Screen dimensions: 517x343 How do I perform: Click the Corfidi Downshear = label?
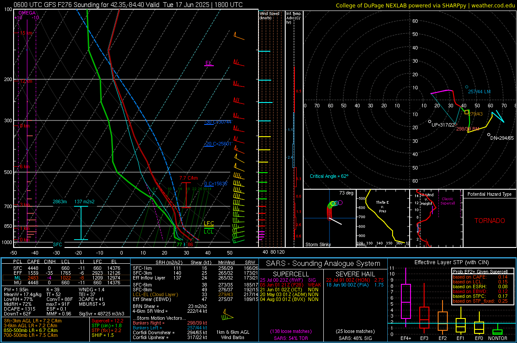click(x=152, y=332)
